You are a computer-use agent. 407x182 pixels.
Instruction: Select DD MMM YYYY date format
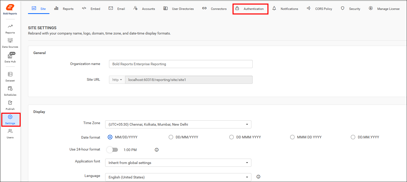tap(232, 137)
